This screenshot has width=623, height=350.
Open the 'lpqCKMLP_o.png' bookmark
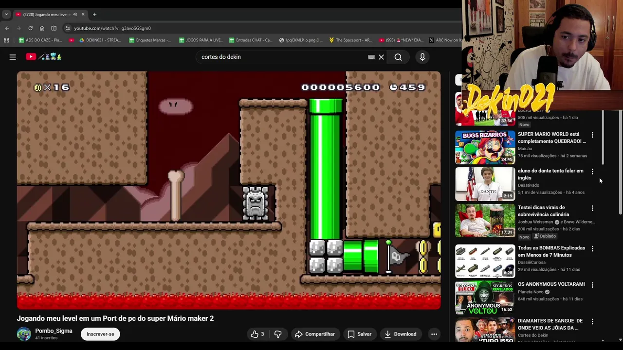point(301,40)
